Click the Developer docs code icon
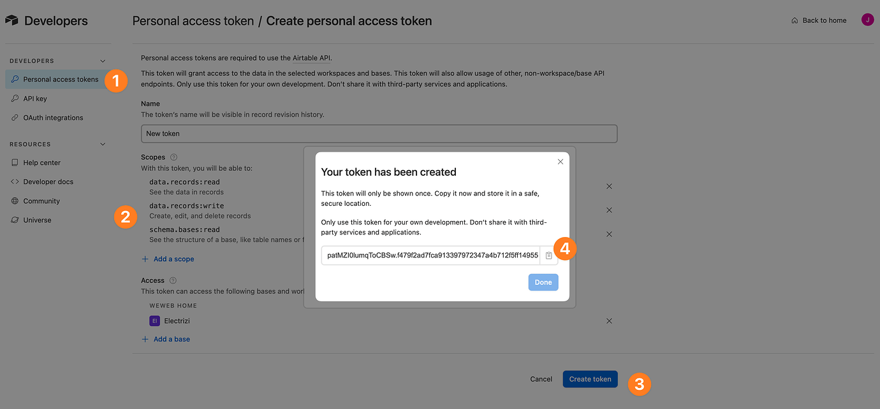 point(15,182)
